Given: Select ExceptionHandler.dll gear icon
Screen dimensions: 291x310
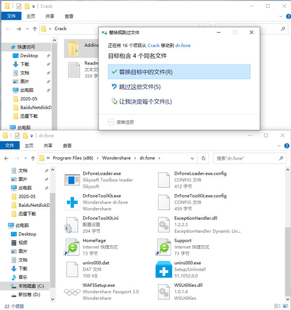Looking at the screenshot, I should [x=164, y=225].
